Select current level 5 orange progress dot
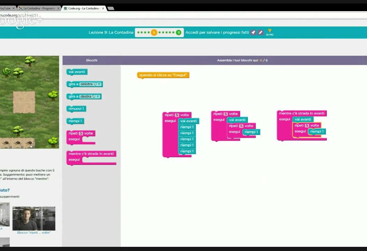 point(154,32)
